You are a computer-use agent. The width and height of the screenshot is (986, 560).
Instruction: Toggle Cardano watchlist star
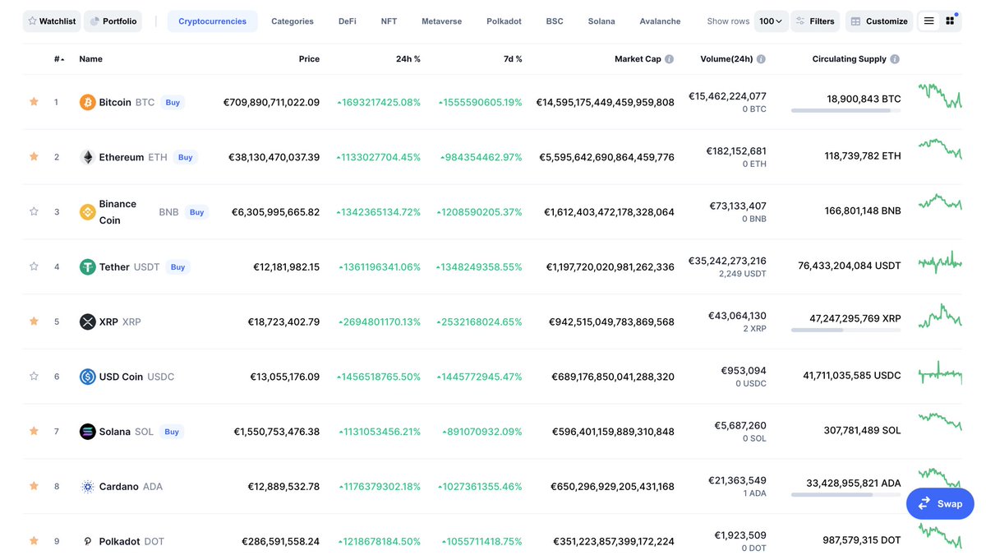[34, 485]
